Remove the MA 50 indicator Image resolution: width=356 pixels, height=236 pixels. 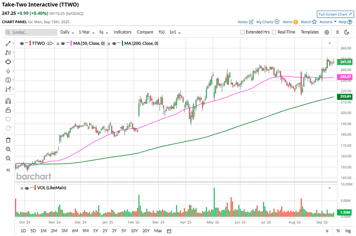(58, 44)
